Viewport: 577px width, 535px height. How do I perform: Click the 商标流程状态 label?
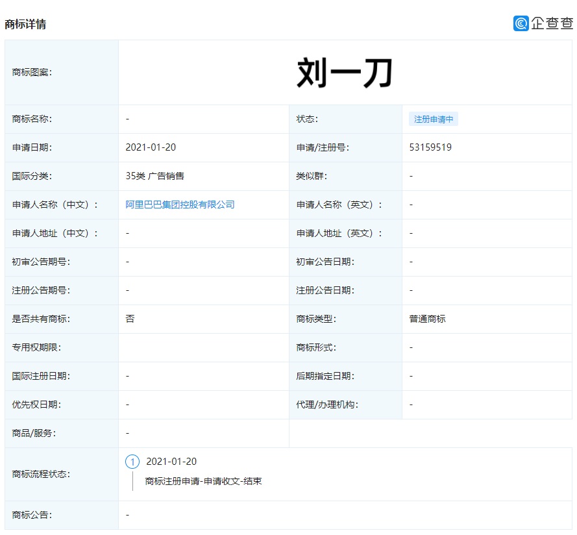click(41, 474)
